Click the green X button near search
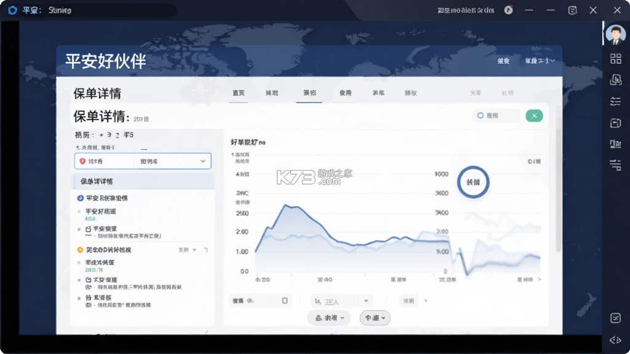Screen dimensions: 630x354 pos(535,116)
